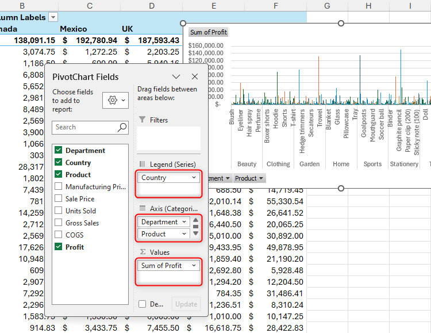Click the Legend (Series) area icon

coord(142,164)
